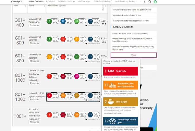195x131 pixels.
Task: Go back using Rankings left chevron
Action: point(22,2)
